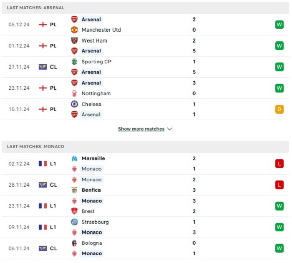This screenshot has width=292, height=263.
Task: Open the Show more matches link
Action: (x=141, y=129)
